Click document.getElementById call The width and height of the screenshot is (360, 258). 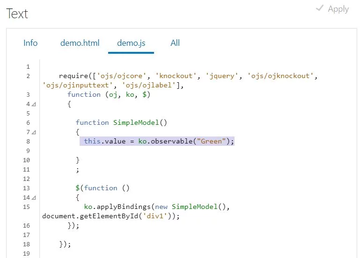(x=110, y=216)
